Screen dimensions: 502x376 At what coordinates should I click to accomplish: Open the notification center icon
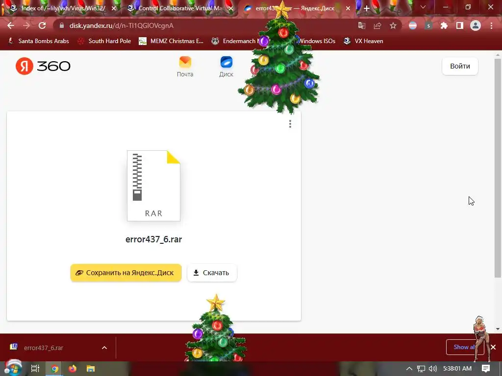click(x=486, y=369)
